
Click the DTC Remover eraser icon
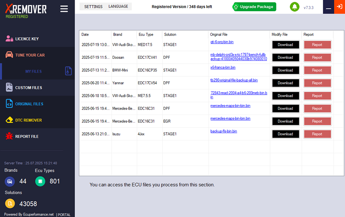9,120
